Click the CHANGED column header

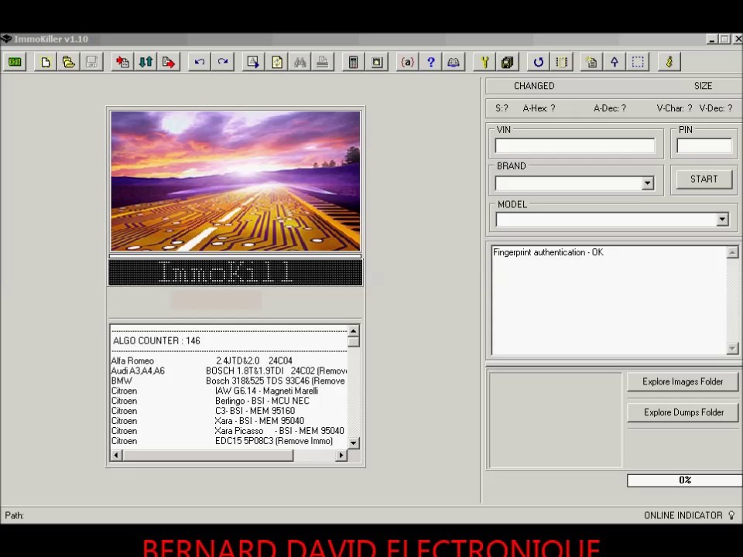coord(534,86)
